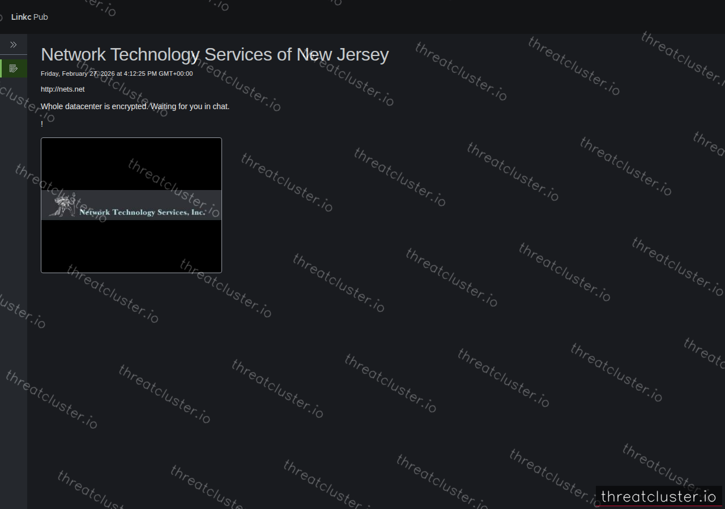This screenshot has width=725, height=509.
Task: Open the http://nets.net link
Action: click(x=63, y=89)
